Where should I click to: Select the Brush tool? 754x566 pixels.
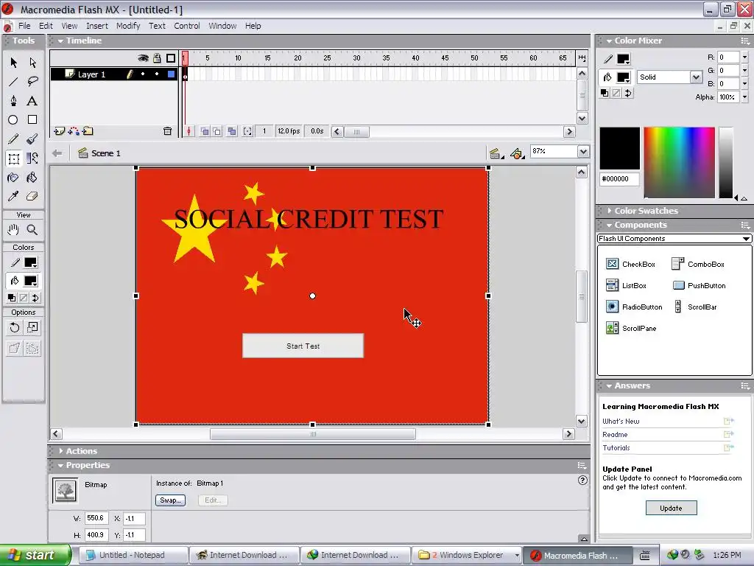pos(32,139)
